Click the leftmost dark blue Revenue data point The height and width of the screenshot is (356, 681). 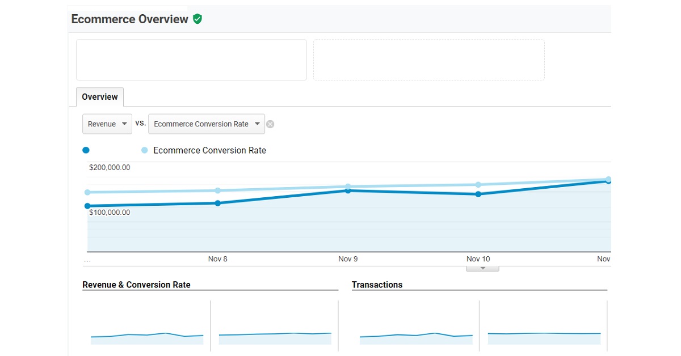[87, 206]
